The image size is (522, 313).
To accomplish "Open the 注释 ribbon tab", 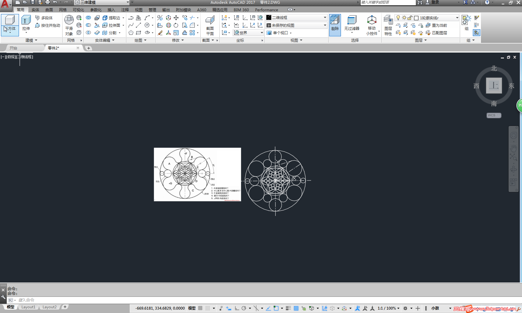I will click(x=125, y=10).
